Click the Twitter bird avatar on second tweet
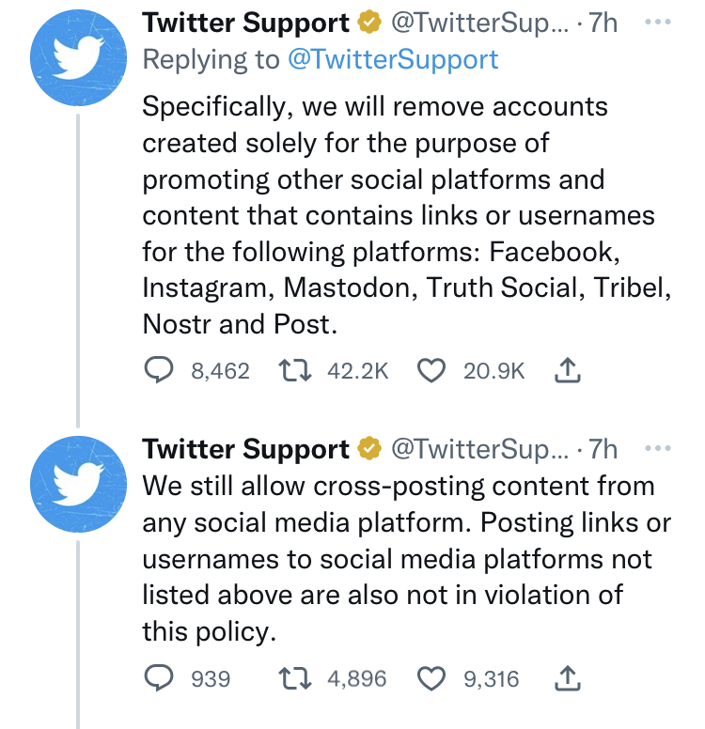Viewport: 705px width, 729px height. tap(78, 484)
